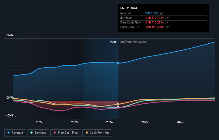
Task: Toggle the Cash From Op legend item
Action: 97,133
